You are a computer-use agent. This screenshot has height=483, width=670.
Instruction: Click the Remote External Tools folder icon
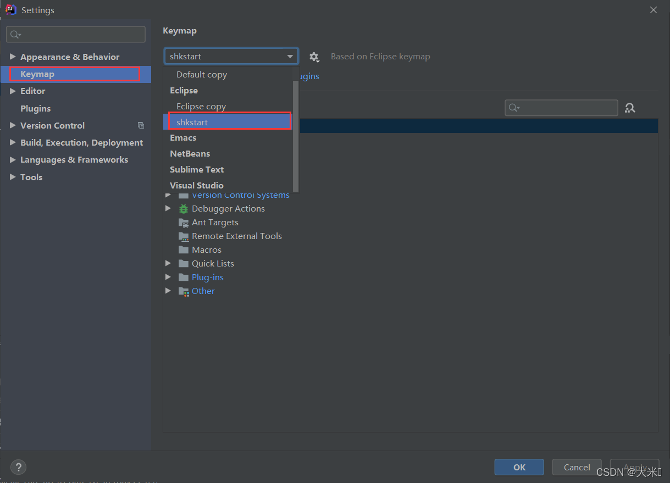(x=184, y=236)
